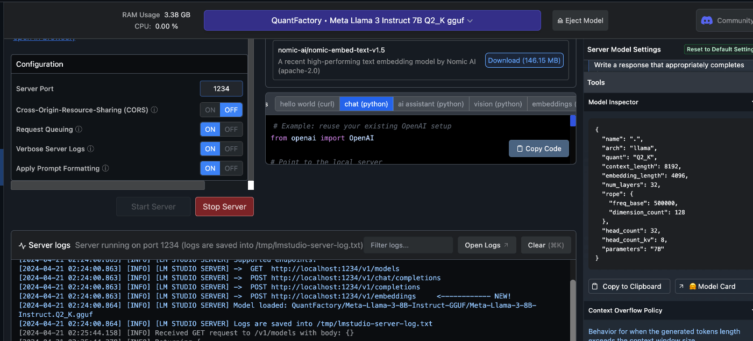Click the ON segment of Request Queuing
The image size is (753, 341).
click(210, 129)
